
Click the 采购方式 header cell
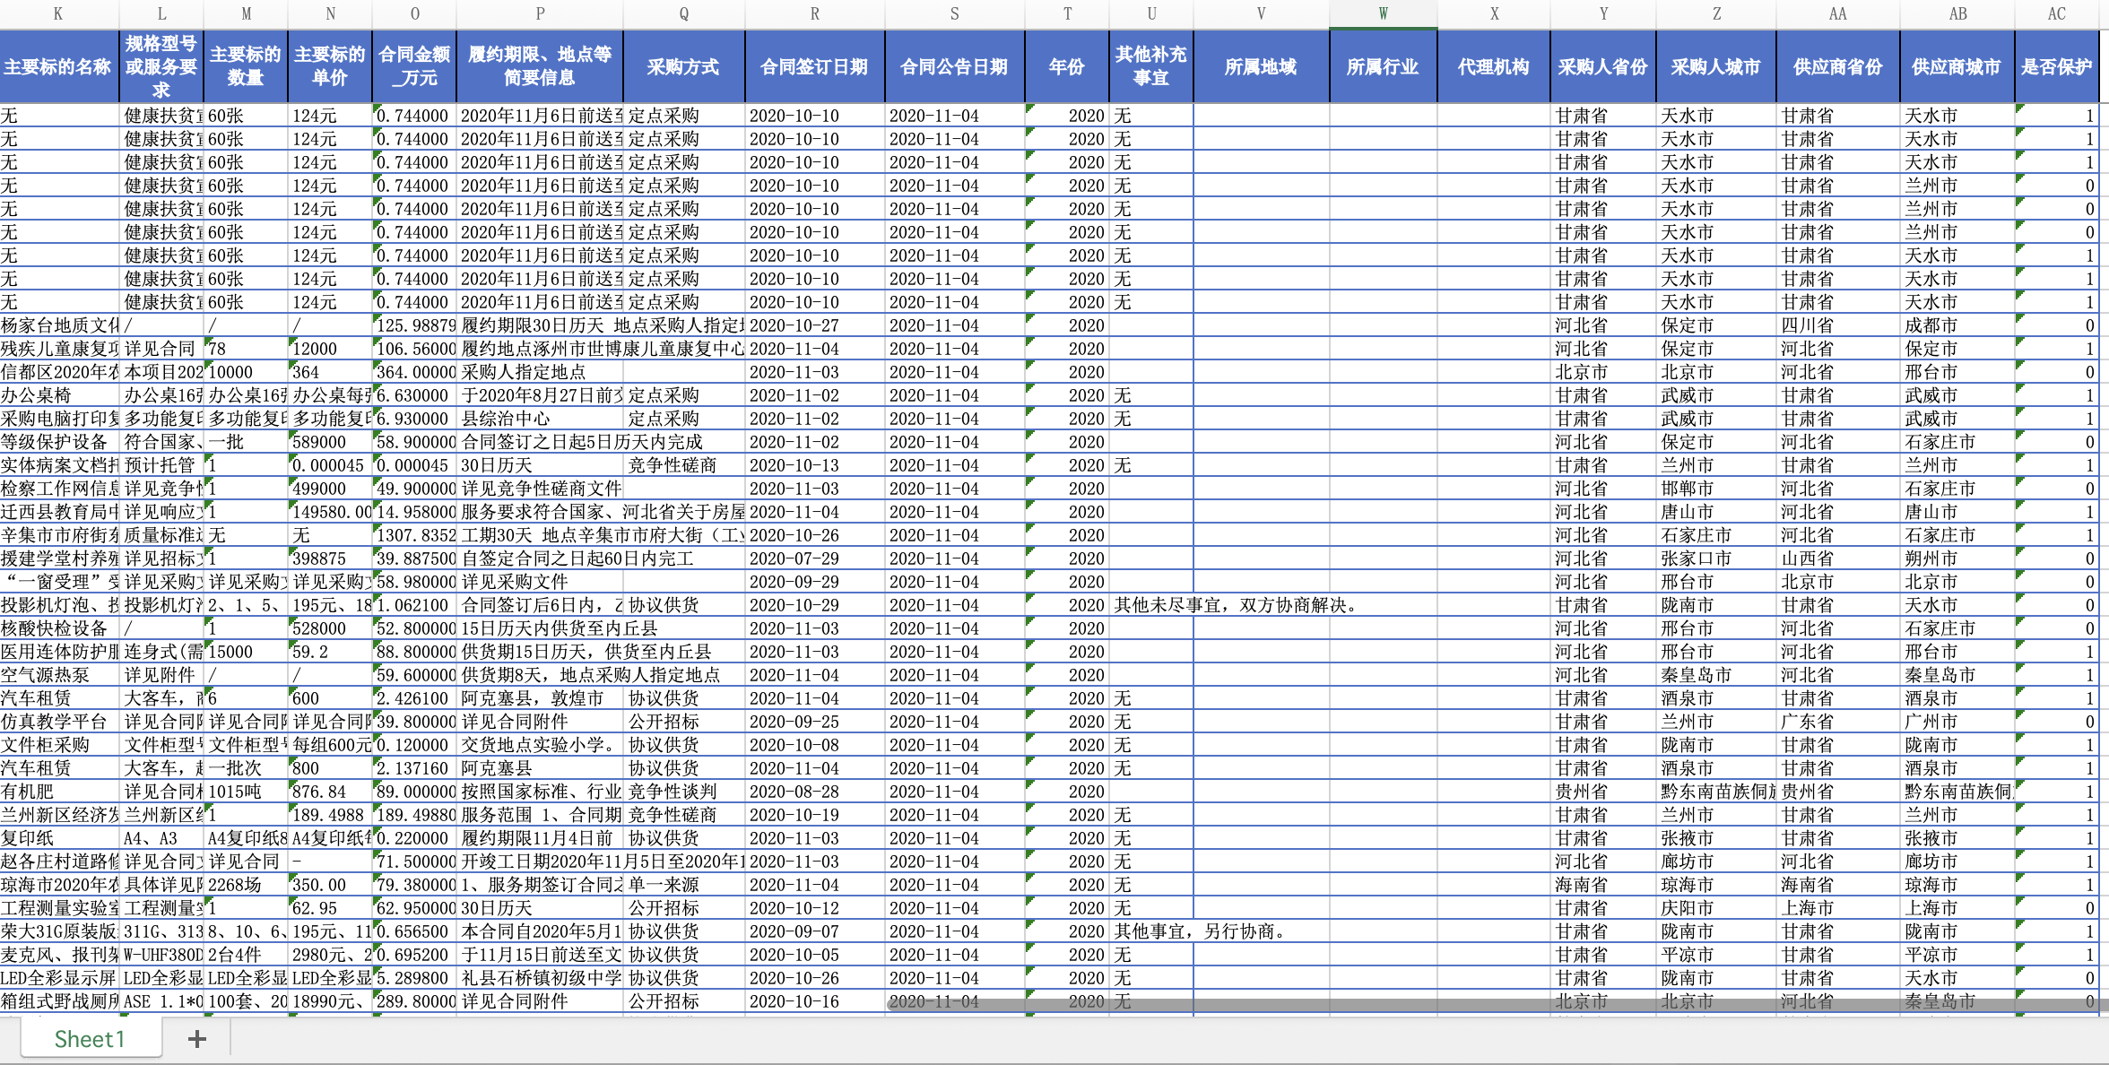click(x=683, y=67)
